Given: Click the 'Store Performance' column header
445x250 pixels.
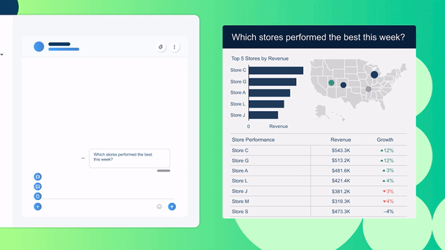Looking at the screenshot, I should [x=253, y=140].
